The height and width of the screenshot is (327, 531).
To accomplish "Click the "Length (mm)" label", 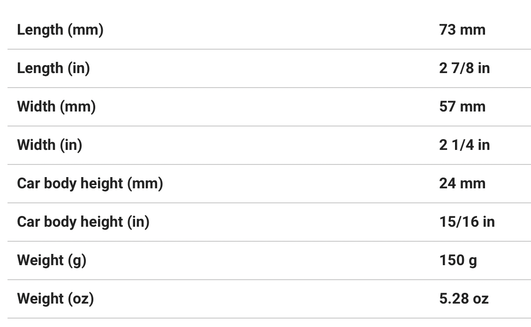I will (60, 30).
